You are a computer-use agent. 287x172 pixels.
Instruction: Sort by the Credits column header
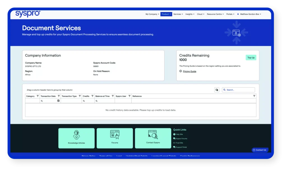[86, 96]
